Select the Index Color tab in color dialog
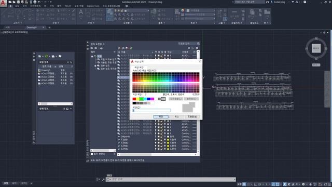 (x=139, y=67)
